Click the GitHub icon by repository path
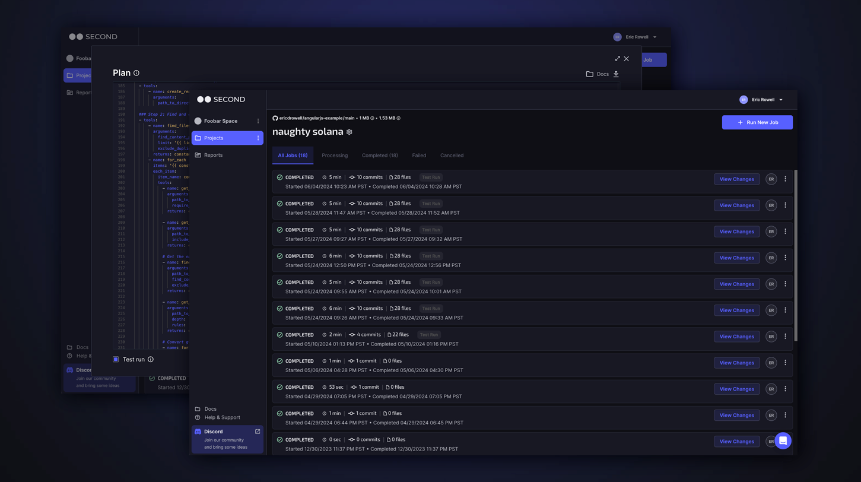Screen dimensions: 861x482 (275, 118)
